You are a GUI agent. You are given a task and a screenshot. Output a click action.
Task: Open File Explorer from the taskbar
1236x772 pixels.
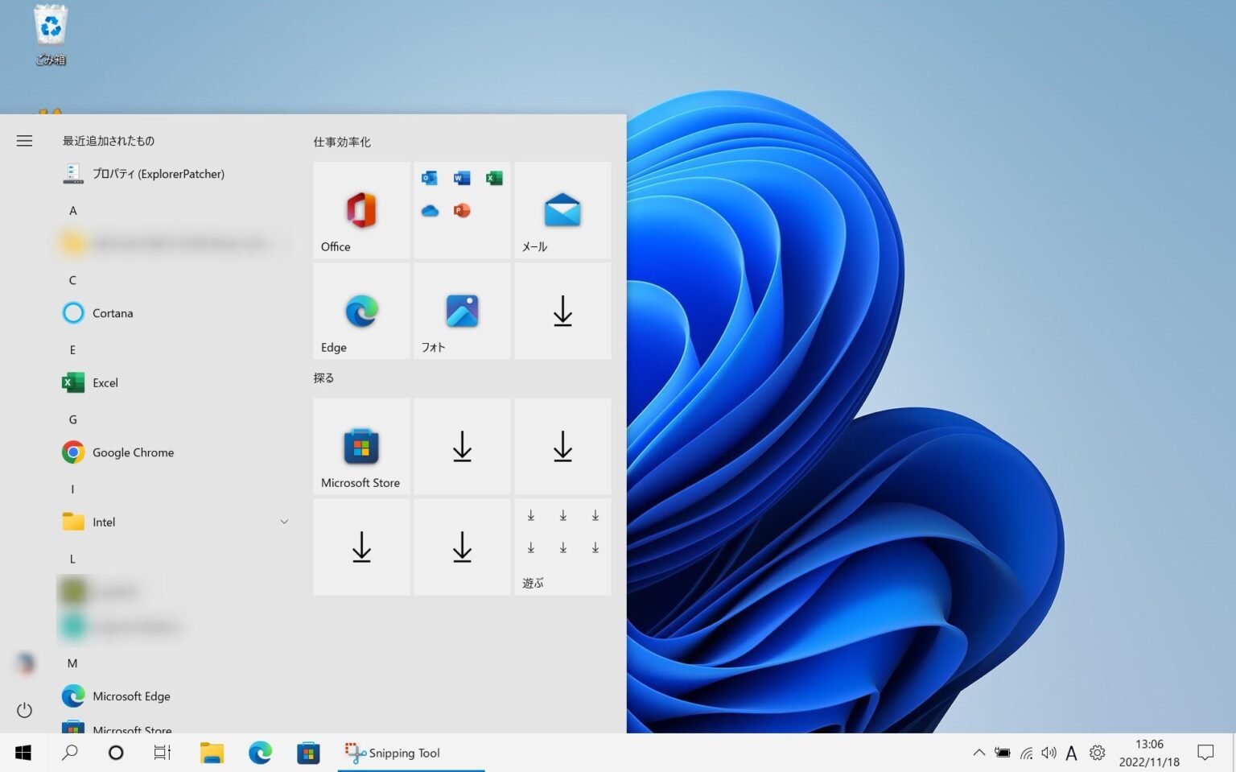point(212,753)
